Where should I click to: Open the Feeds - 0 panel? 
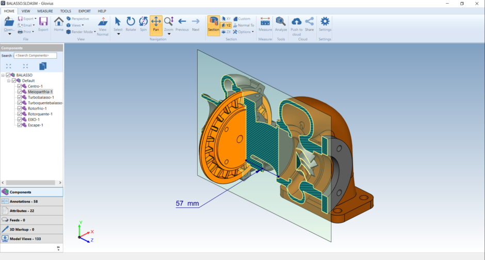pos(31,220)
